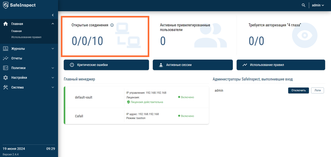Open Критические ошибки button
Screen dimensions: 331x157
click(x=106, y=65)
